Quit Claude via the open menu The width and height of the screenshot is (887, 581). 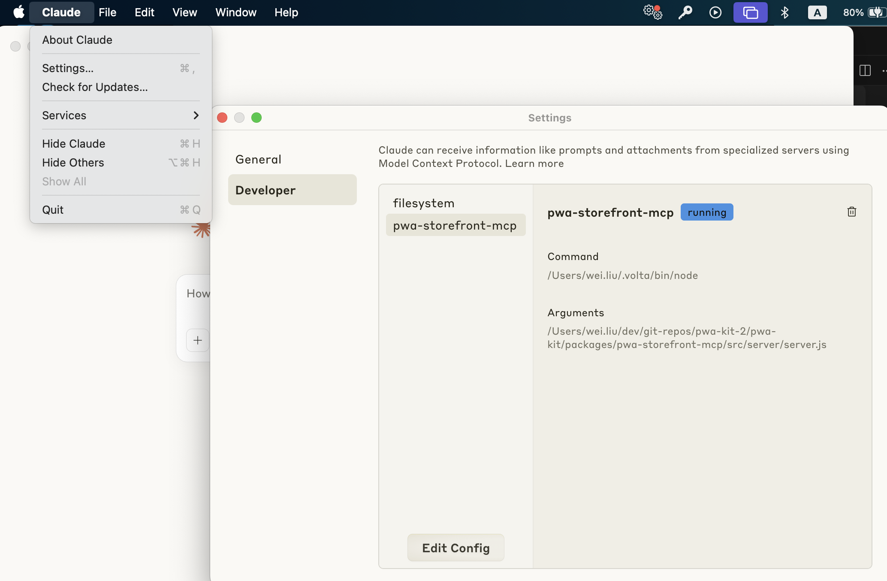coord(53,209)
